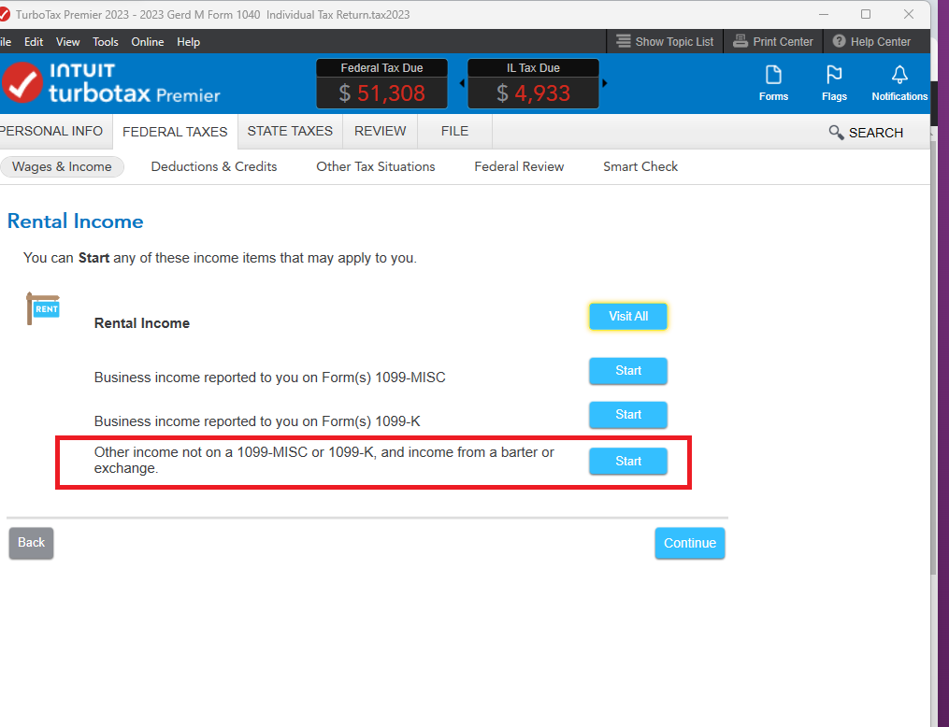Open the Tools menu
The width and height of the screenshot is (949, 727).
coord(106,42)
